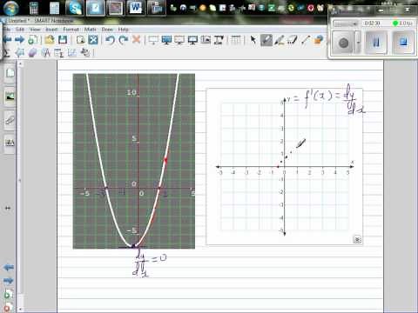Screen dimensions: 418x313
Task: Open the Edit menu
Action: click(20, 30)
